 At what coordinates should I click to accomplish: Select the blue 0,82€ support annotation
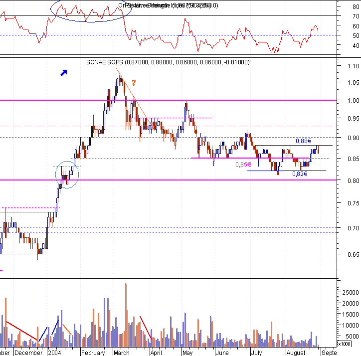[x=300, y=174]
